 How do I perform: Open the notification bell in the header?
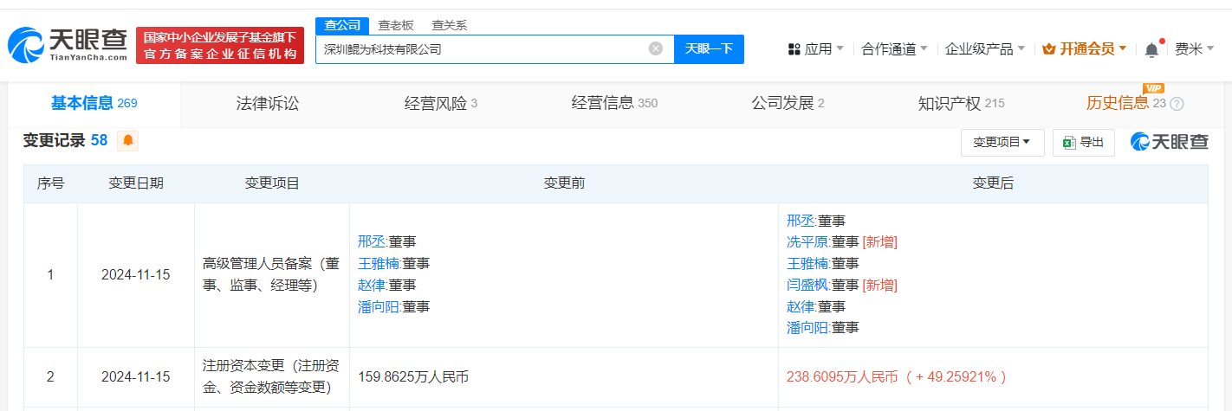click(1151, 49)
